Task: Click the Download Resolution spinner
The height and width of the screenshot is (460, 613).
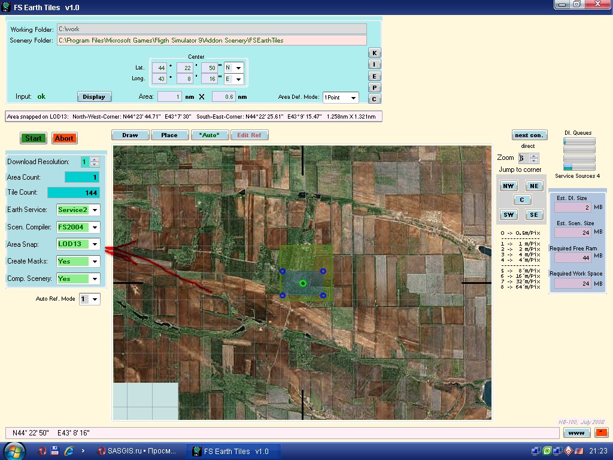Action: tap(94, 162)
